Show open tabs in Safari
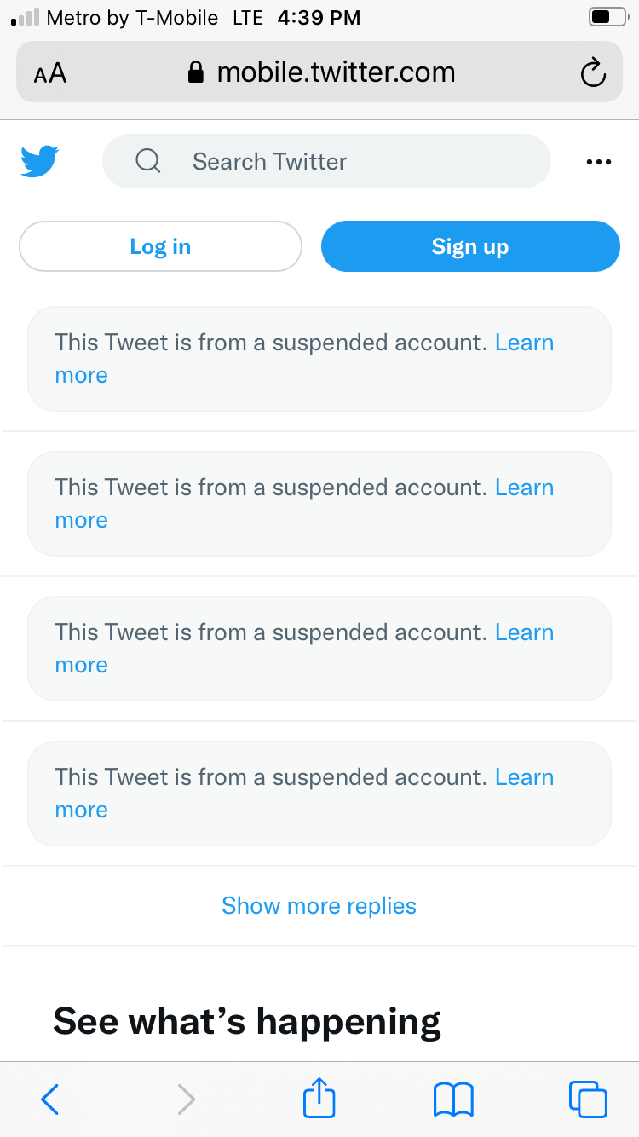 [588, 1099]
